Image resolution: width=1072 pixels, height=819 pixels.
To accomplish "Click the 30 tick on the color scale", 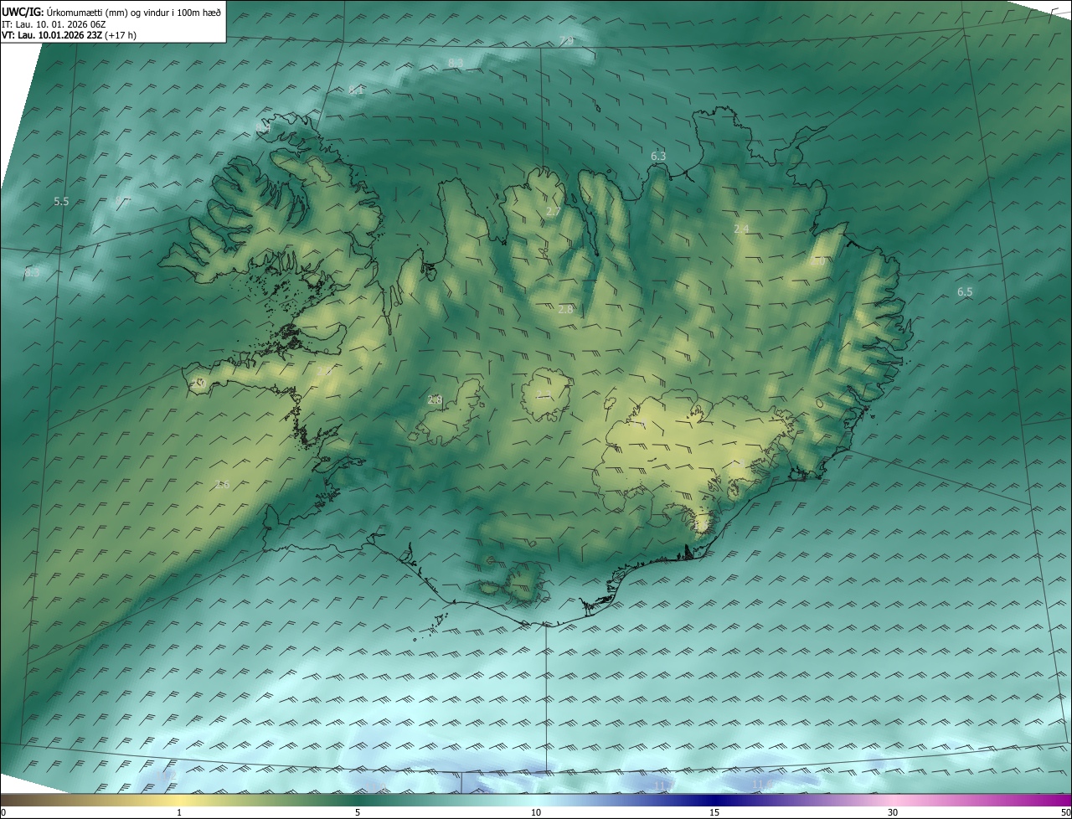I will pyautogui.click(x=893, y=812).
